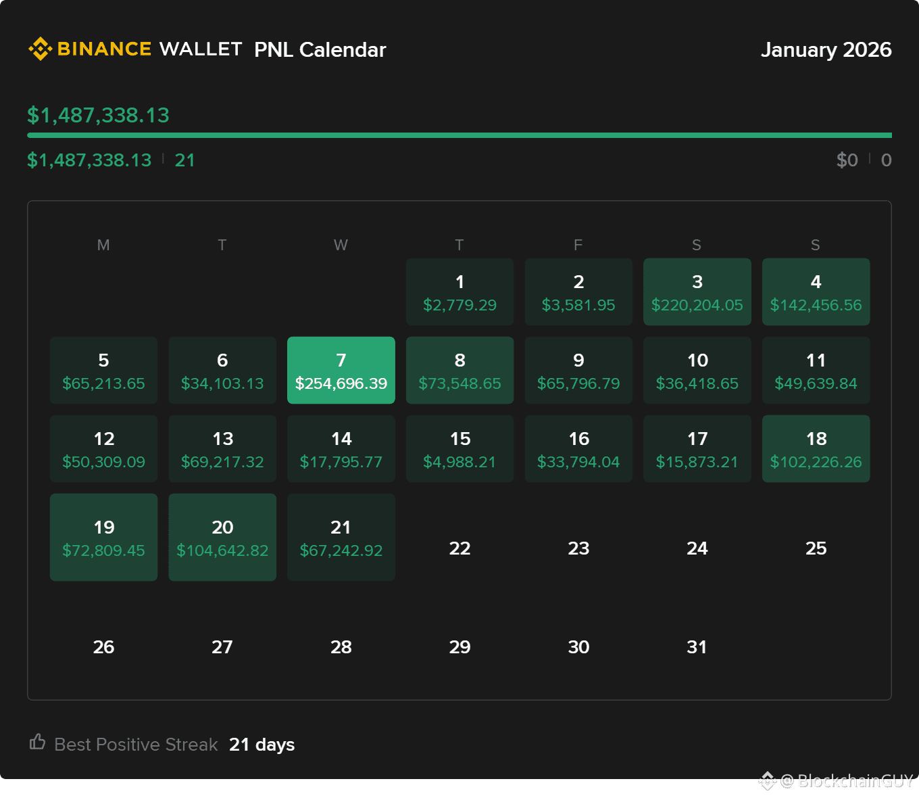The image size is (919, 798).
Task: Click the green divider between PNL totals
Action: point(459,135)
